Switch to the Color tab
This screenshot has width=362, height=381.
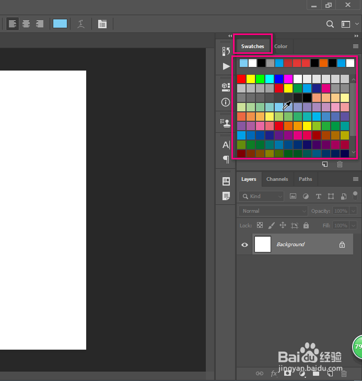point(281,46)
